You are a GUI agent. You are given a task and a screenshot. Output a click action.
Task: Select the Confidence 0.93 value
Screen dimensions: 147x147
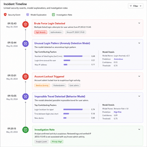[x=116, y=62]
